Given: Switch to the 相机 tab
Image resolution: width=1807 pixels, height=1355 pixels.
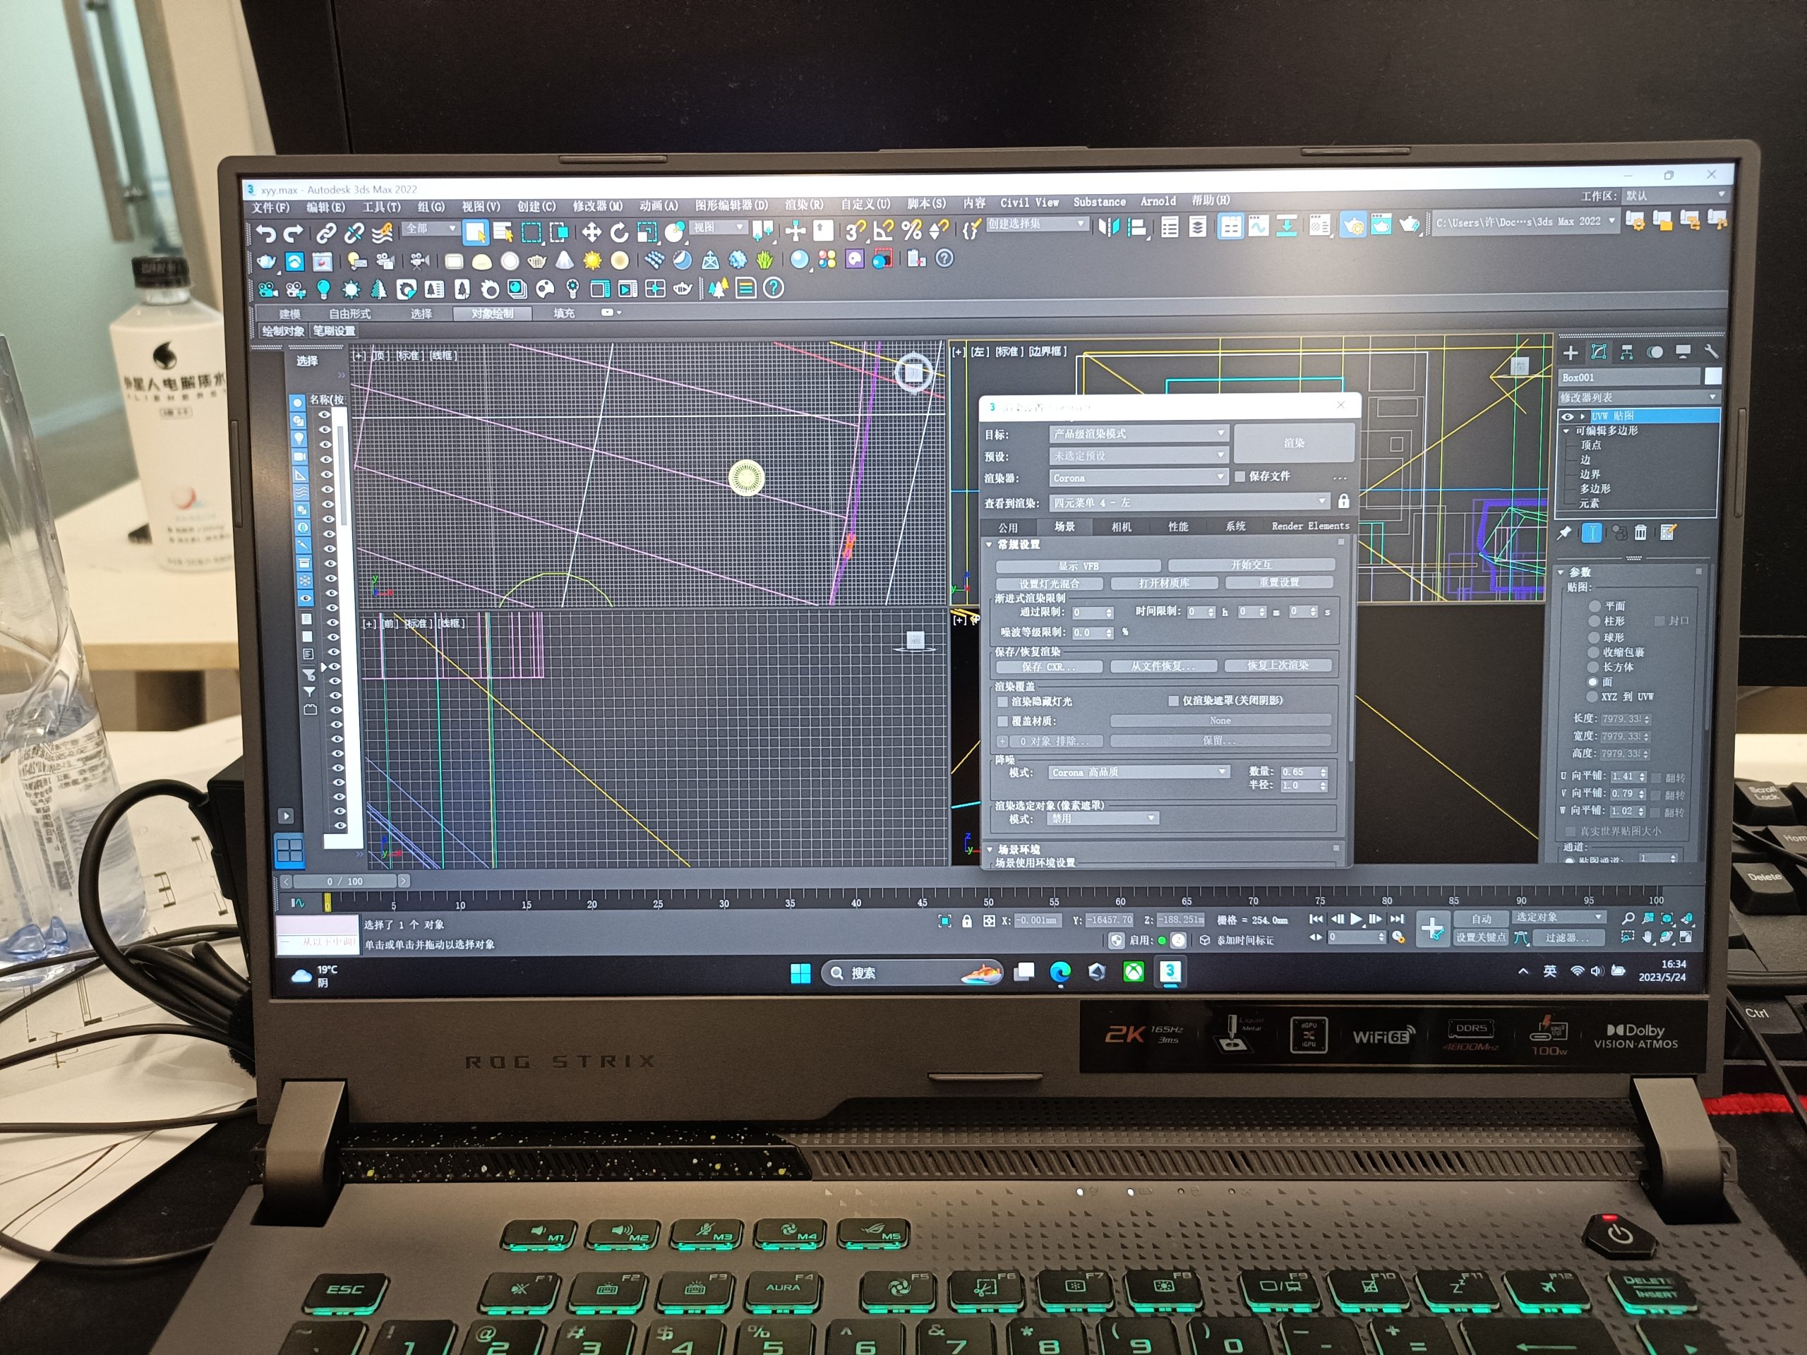Looking at the screenshot, I should coord(1121,526).
